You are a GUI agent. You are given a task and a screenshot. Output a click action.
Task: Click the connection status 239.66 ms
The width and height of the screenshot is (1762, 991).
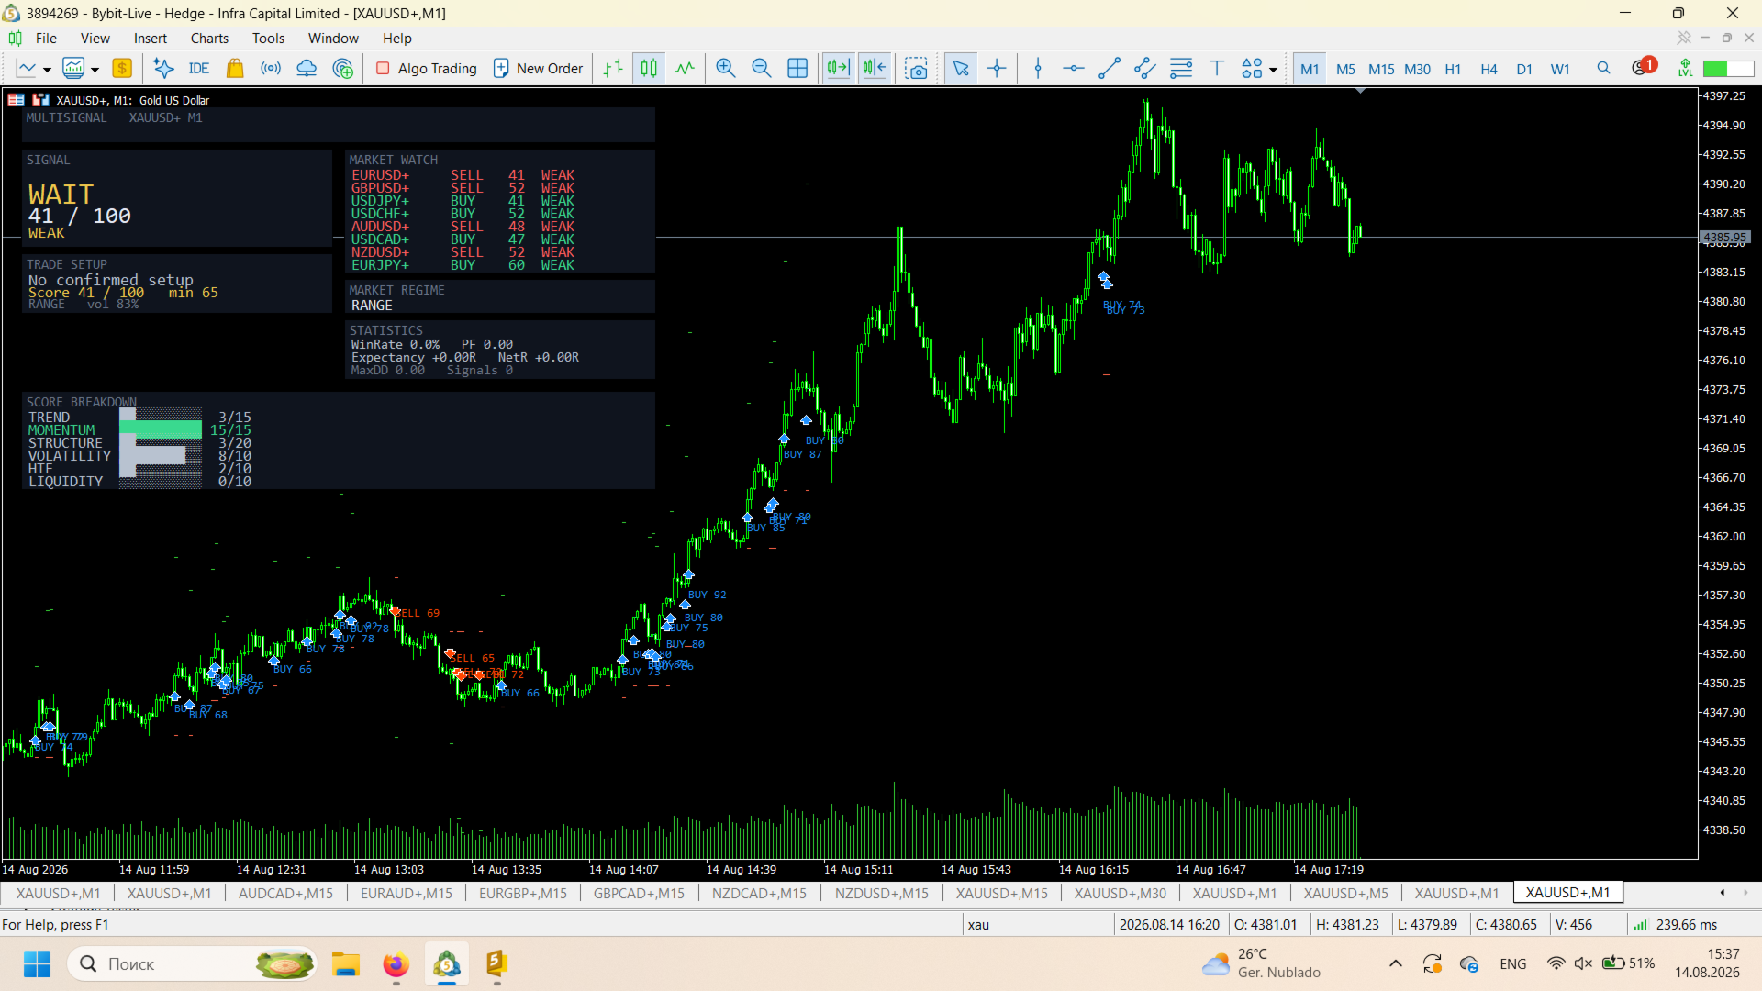pos(1676,925)
